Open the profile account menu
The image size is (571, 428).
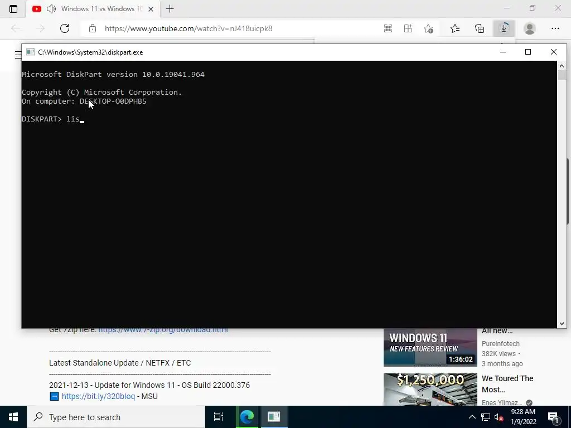pos(530,28)
